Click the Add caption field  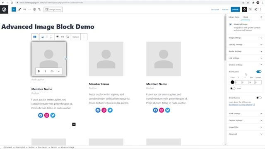pos(38,79)
